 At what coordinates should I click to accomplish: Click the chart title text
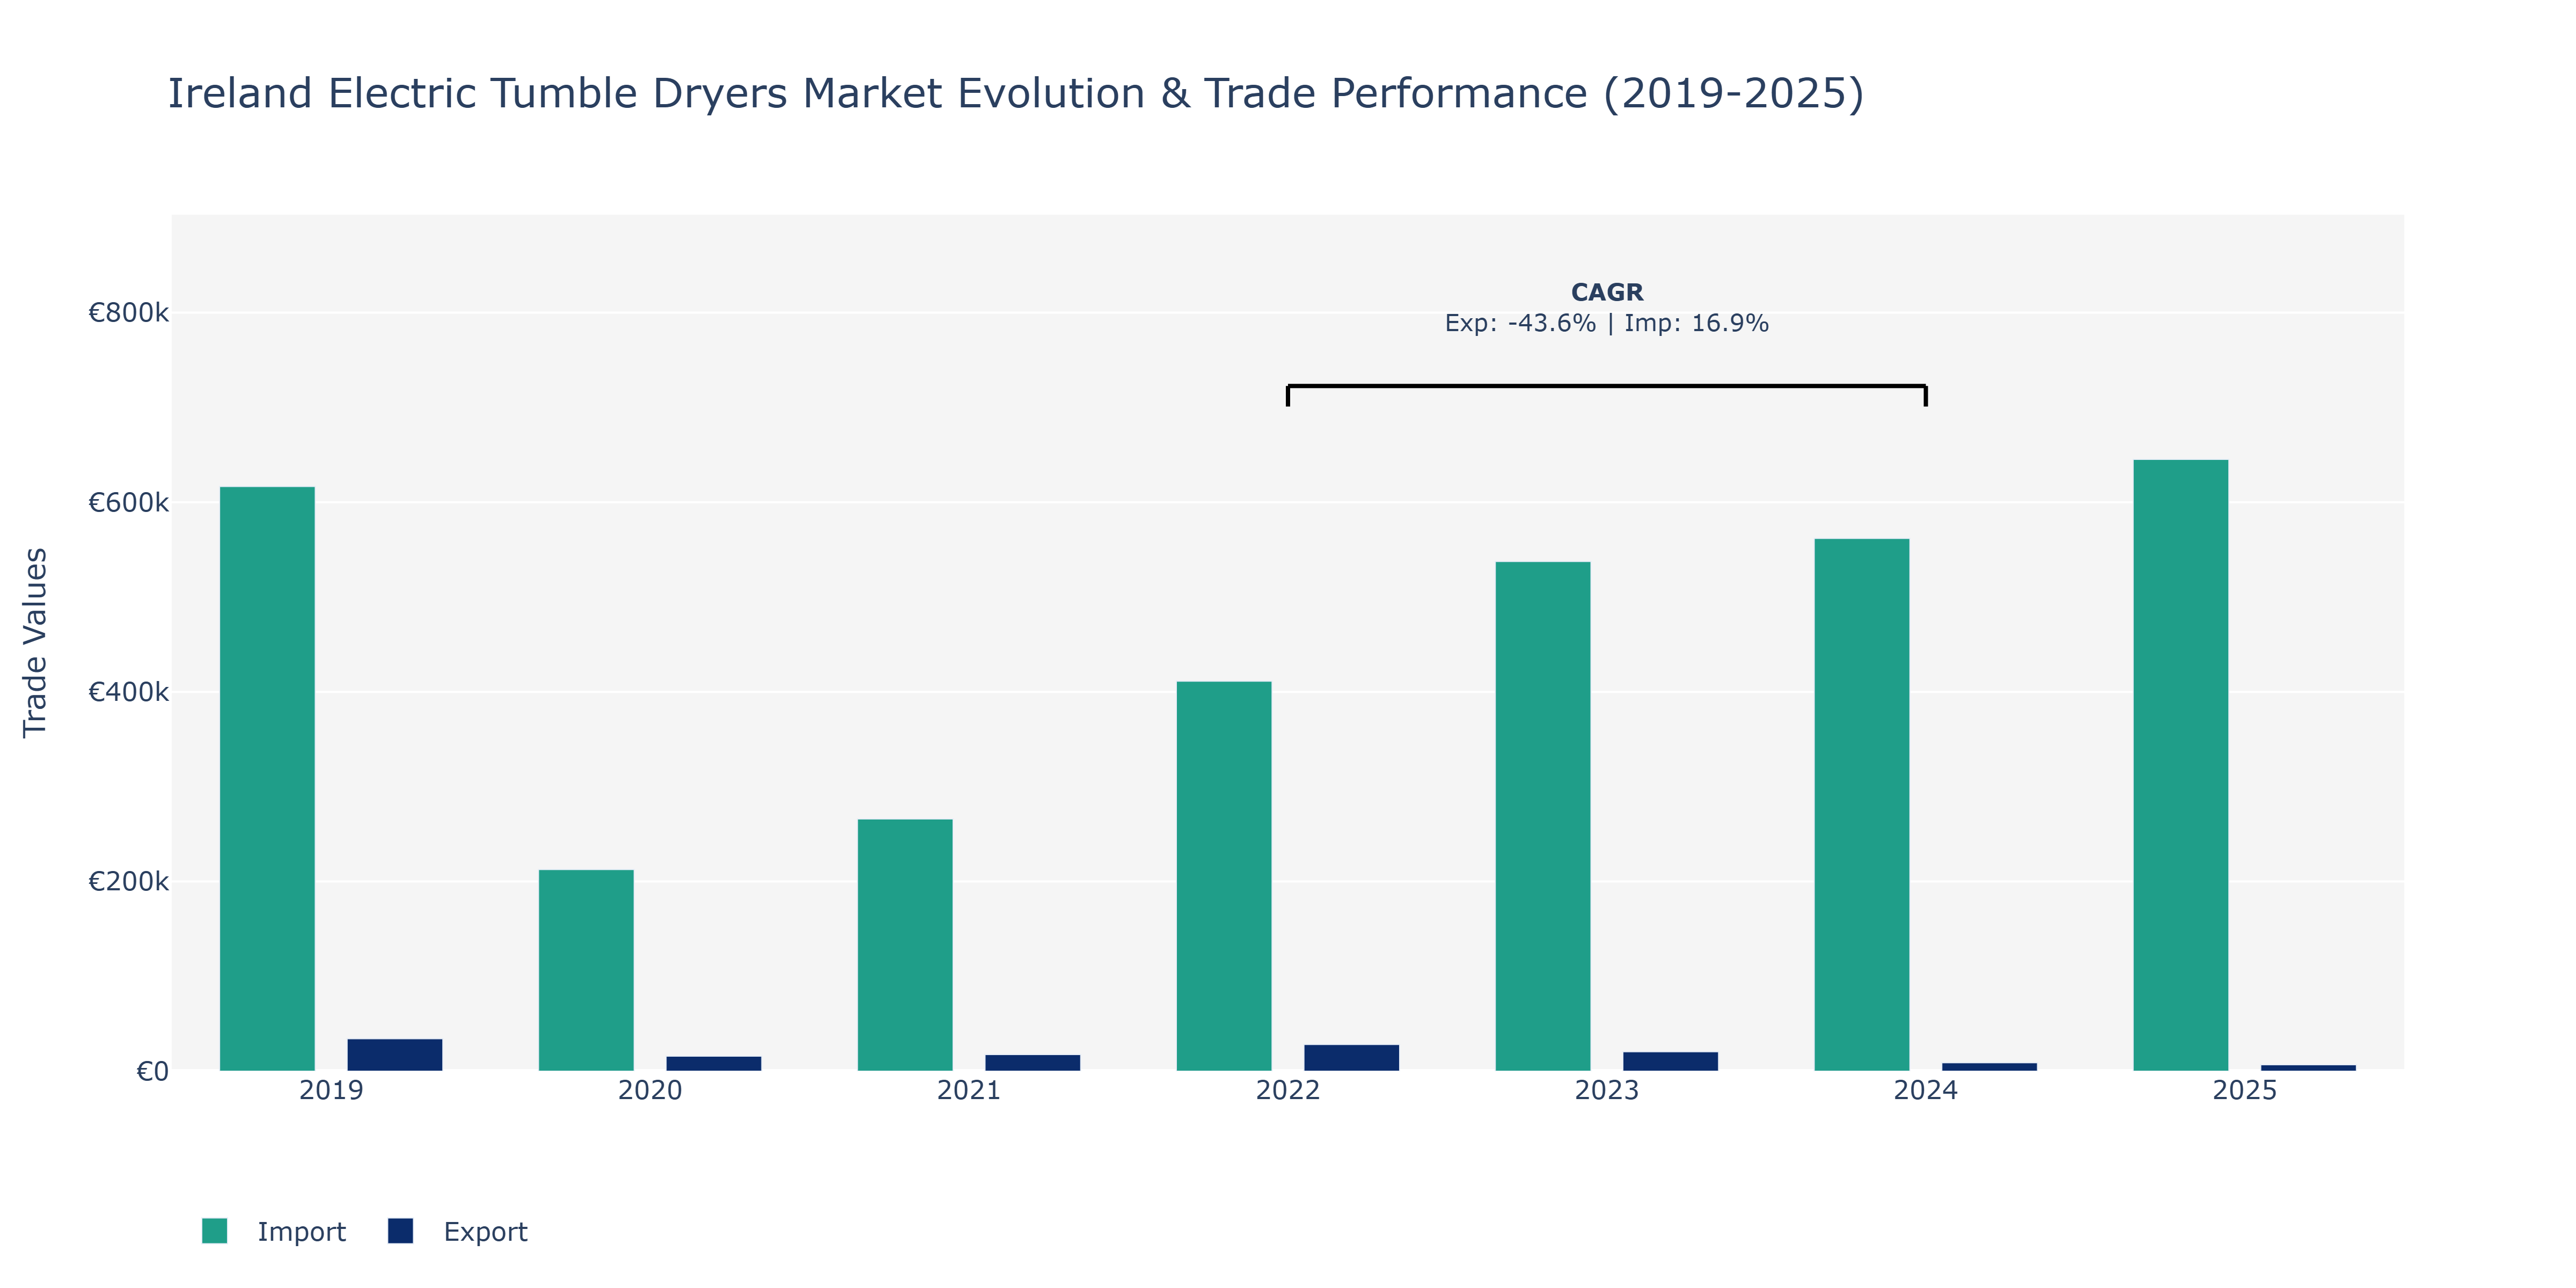(x=1016, y=93)
